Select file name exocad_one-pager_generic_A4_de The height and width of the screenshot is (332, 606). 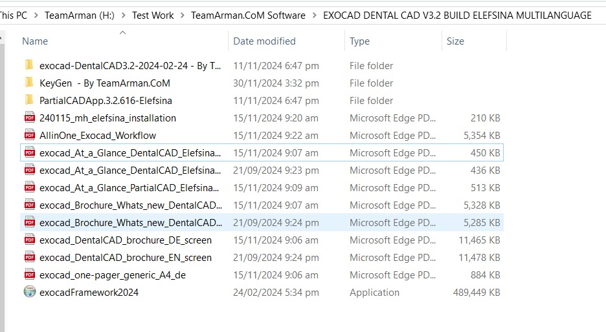[x=113, y=275]
